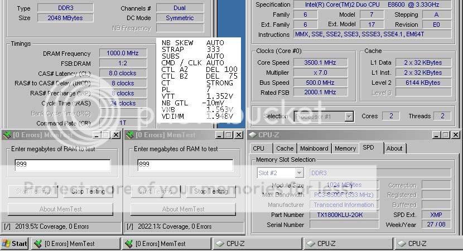Click the right MemTest title bar icon

(129, 135)
